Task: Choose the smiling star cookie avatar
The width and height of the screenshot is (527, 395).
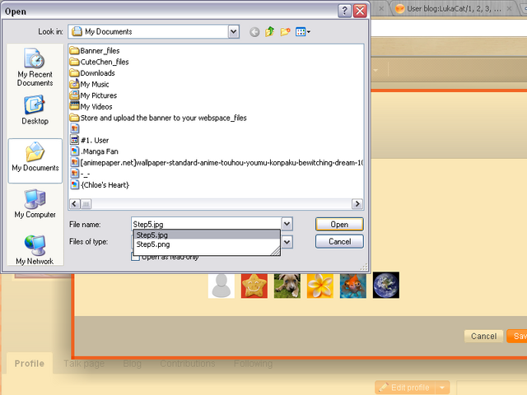Action: [x=254, y=286]
